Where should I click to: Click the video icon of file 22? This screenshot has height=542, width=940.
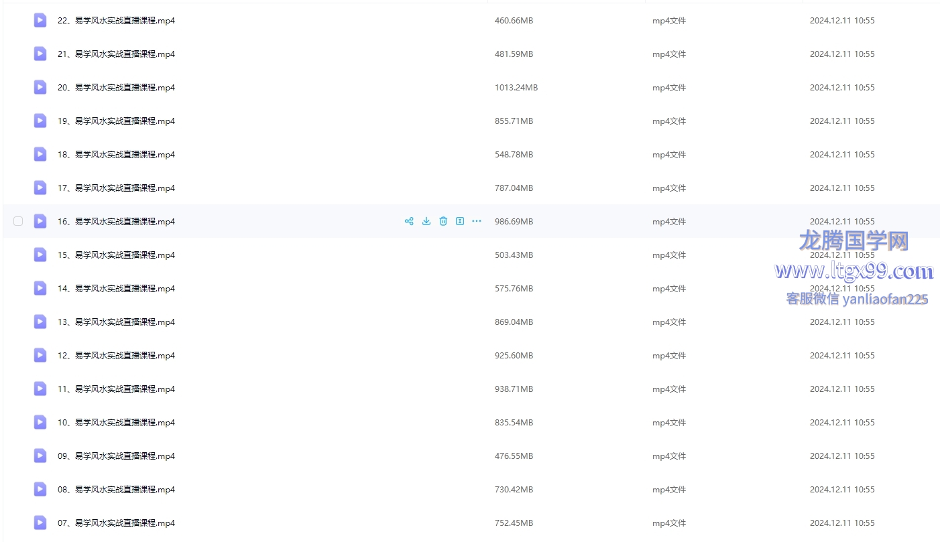coord(40,20)
